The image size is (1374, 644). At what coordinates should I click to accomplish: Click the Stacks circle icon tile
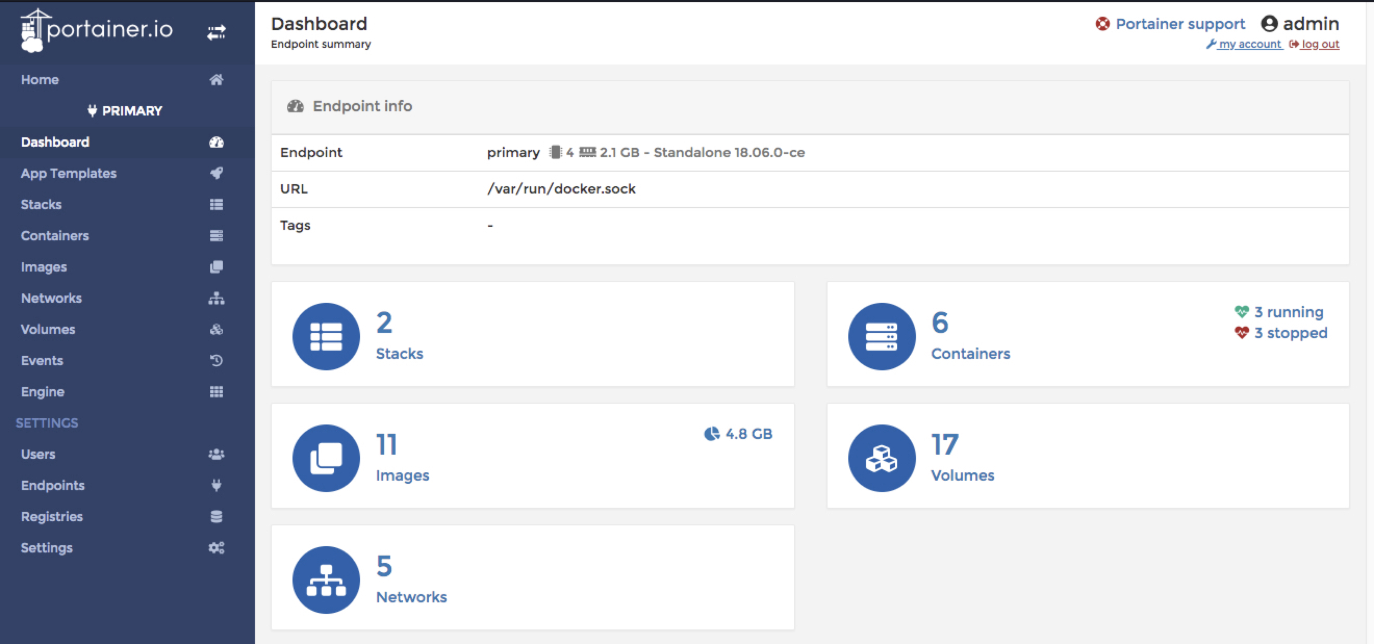pyautogui.click(x=326, y=337)
